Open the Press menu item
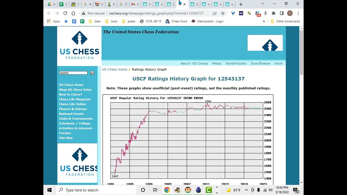This screenshot has height=195, width=347. click(x=217, y=63)
